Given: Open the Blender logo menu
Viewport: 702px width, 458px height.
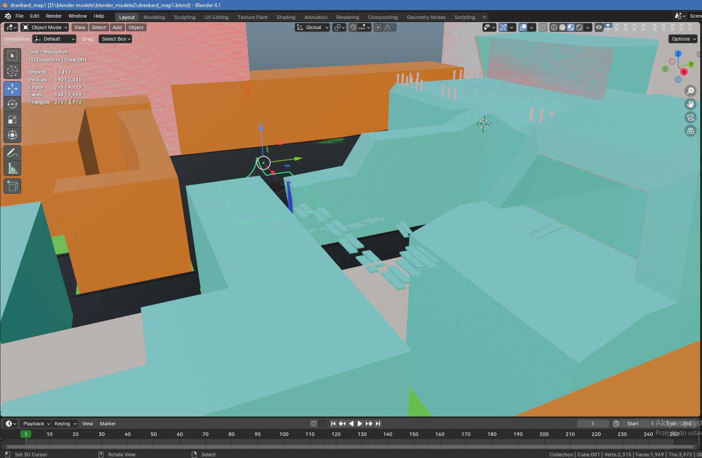Looking at the screenshot, I should coord(8,16).
